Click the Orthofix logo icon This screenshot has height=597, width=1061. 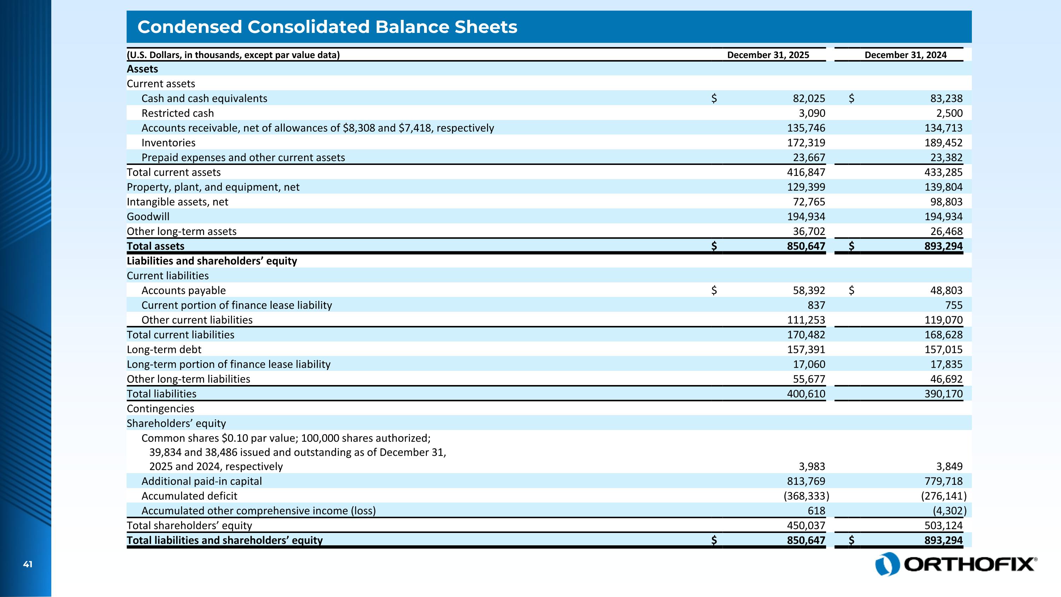click(x=887, y=564)
